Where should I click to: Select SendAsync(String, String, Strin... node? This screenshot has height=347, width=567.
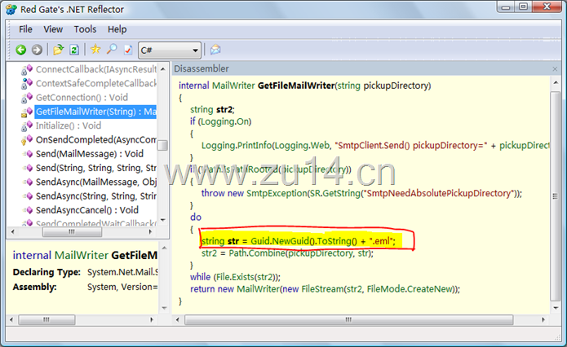click(95, 195)
